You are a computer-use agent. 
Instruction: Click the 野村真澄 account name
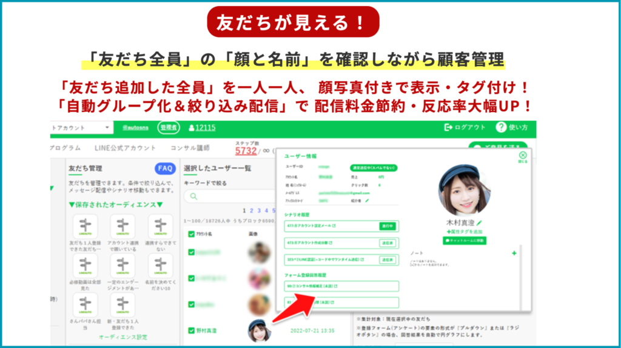click(206, 330)
